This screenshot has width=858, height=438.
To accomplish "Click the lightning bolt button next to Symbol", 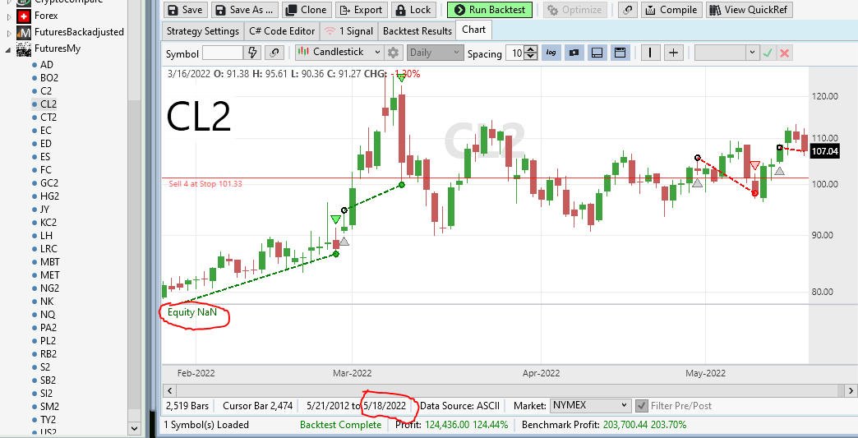I will tap(252, 53).
